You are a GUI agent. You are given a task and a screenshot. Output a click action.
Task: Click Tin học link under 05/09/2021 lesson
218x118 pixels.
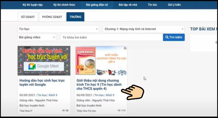[42, 95]
